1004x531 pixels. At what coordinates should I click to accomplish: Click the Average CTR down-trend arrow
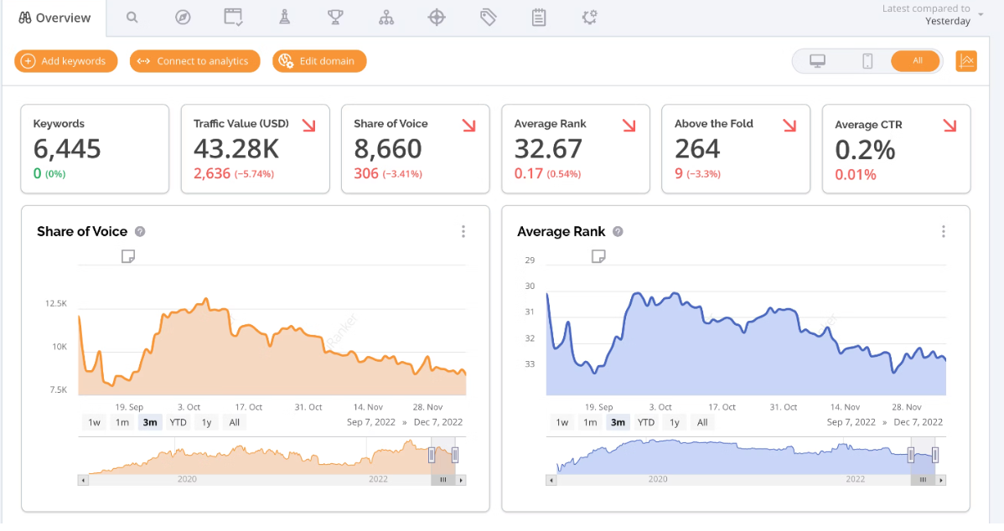click(950, 126)
